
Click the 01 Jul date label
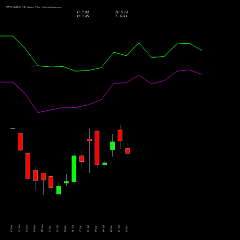coord(49,229)
